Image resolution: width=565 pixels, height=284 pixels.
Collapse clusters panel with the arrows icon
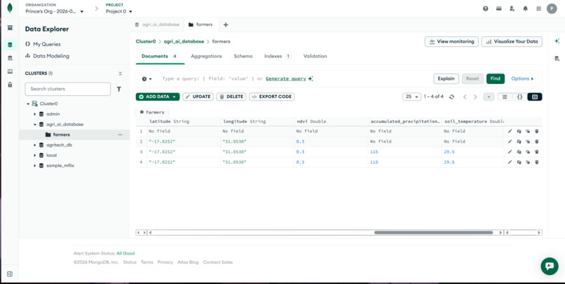pos(121,73)
